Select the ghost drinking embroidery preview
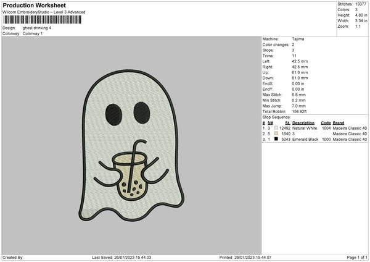370x262 pixels. coord(131,145)
